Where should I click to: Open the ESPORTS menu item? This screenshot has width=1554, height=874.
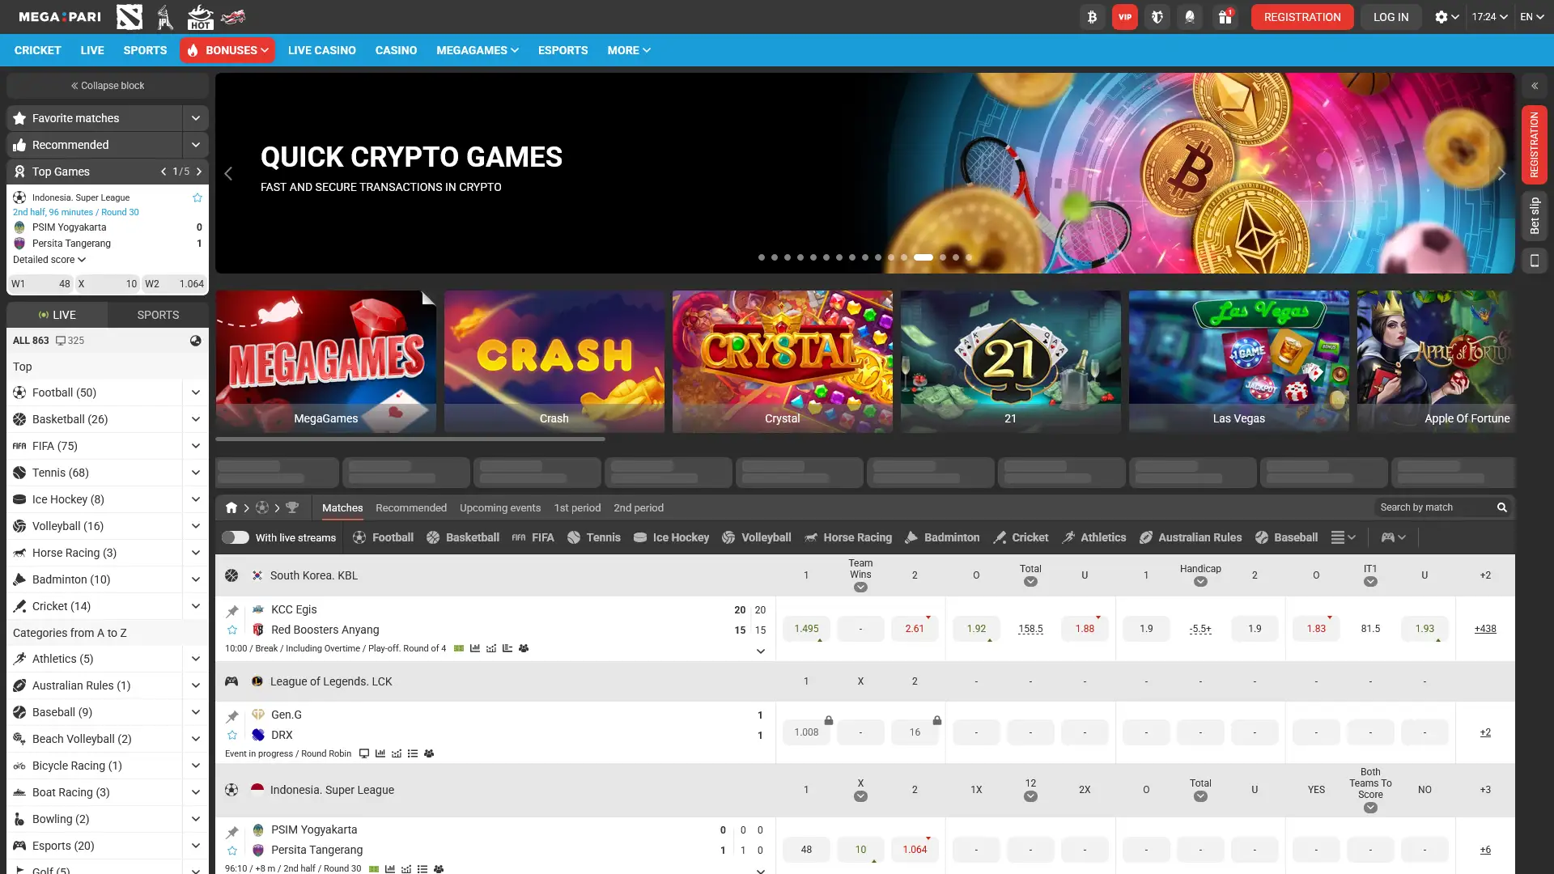[563, 50]
